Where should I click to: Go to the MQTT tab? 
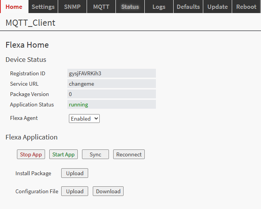pos(101,7)
